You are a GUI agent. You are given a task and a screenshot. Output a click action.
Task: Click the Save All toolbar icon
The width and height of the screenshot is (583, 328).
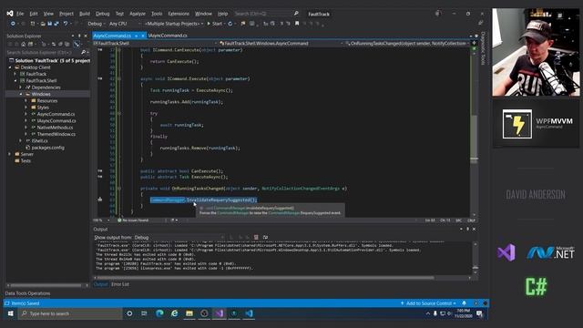click(56, 24)
